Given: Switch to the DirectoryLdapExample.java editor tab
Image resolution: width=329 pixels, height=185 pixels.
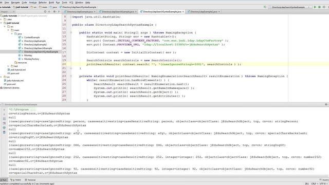Looking at the screenshot, I should [x=80, y=12].
